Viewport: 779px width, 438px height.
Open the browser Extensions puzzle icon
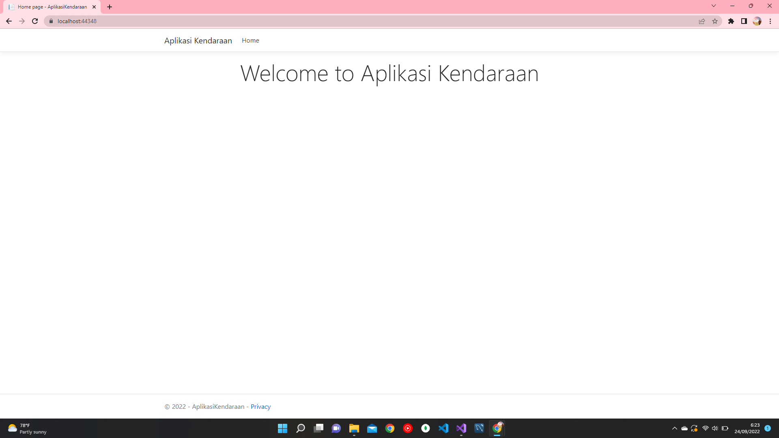[732, 21]
